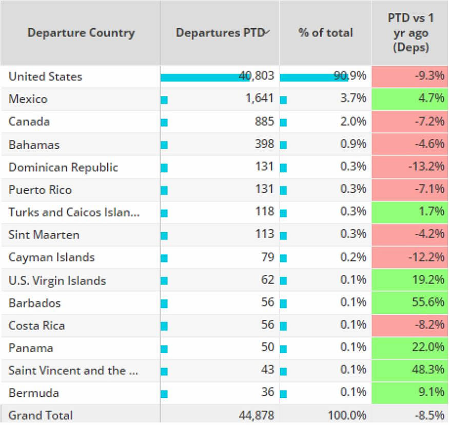
Task: Click the sort arrow on Departures PTD
Action: pos(268,32)
